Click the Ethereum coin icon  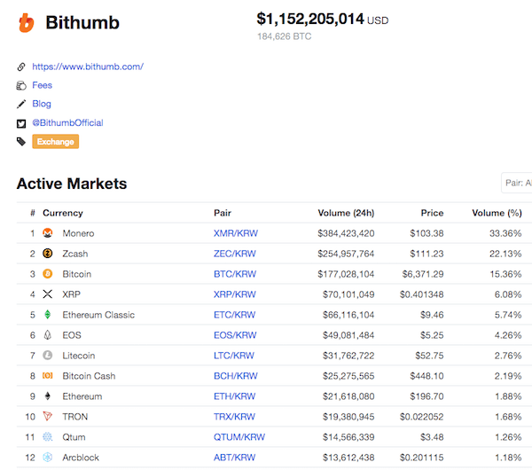[x=48, y=396]
